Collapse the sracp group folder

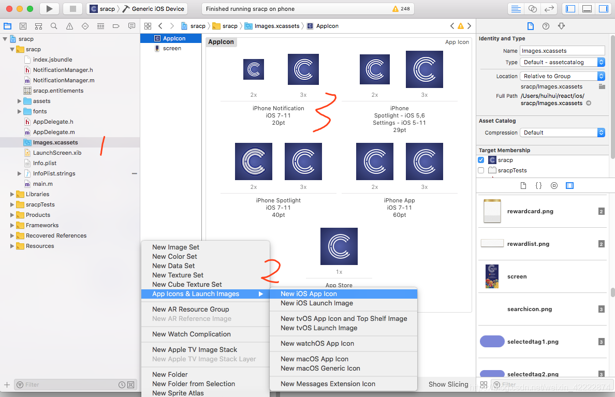pos(12,49)
